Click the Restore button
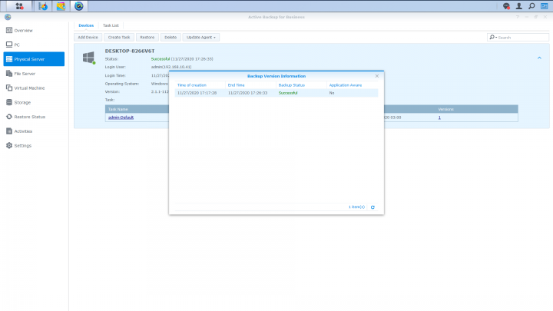This screenshot has height=311, width=553. [147, 37]
